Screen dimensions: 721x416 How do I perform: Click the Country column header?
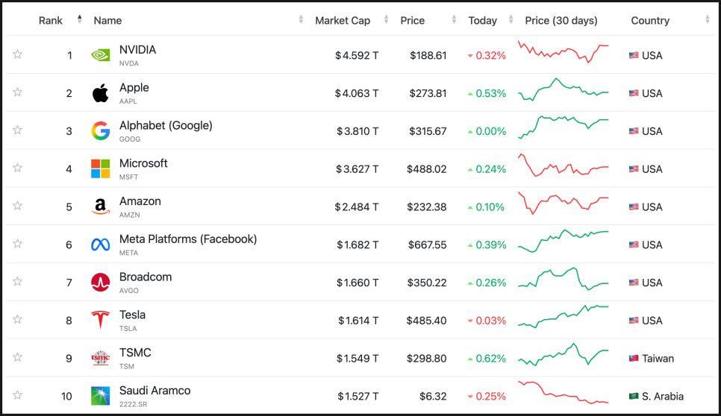click(650, 21)
